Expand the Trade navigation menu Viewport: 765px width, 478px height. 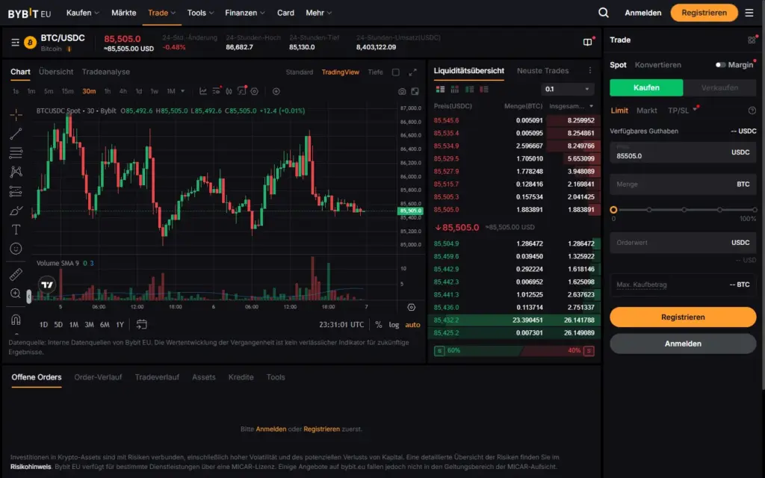coord(162,13)
